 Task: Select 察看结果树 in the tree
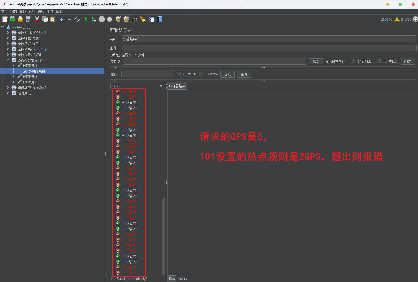pyautogui.click(x=37, y=71)
